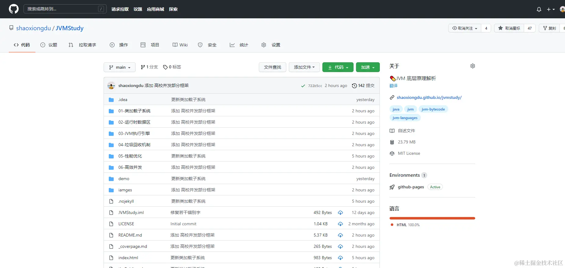The width and height of the screenshot is (565, 268).
Task: Click the file icon for .nojekyll
Action: pos(111,201)
